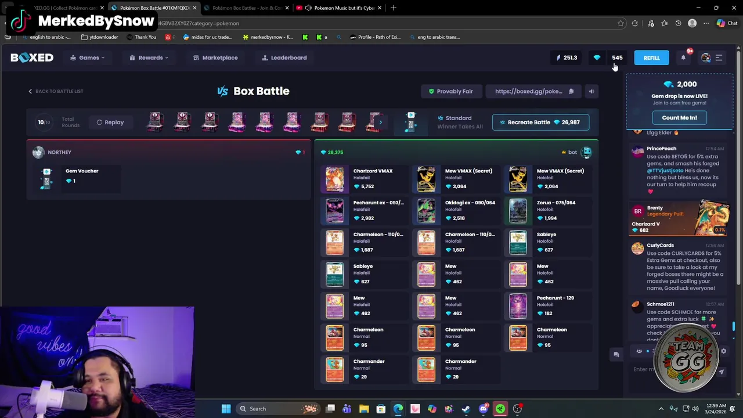743x418 pixels.
Task: Click the chat panel scrollbar
Action: click(x=734, y=327)
